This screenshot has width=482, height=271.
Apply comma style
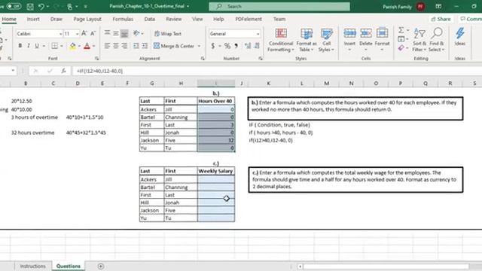point(236,46)
